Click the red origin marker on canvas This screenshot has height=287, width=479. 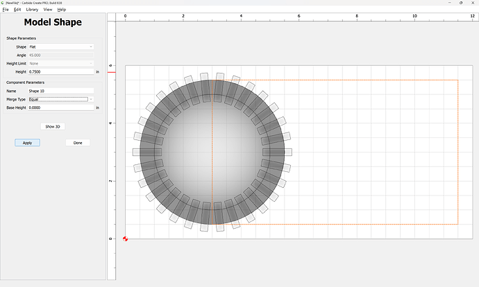pos(126,238)
